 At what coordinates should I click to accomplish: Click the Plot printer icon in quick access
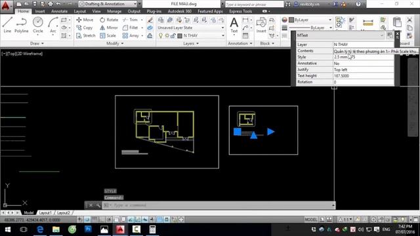point(51,4)
